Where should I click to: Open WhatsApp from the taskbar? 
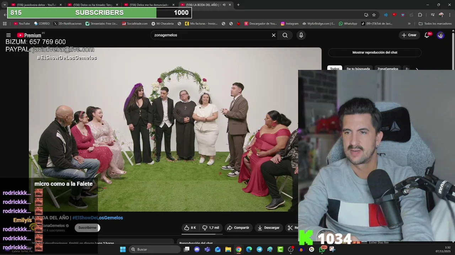coord(322,249)
